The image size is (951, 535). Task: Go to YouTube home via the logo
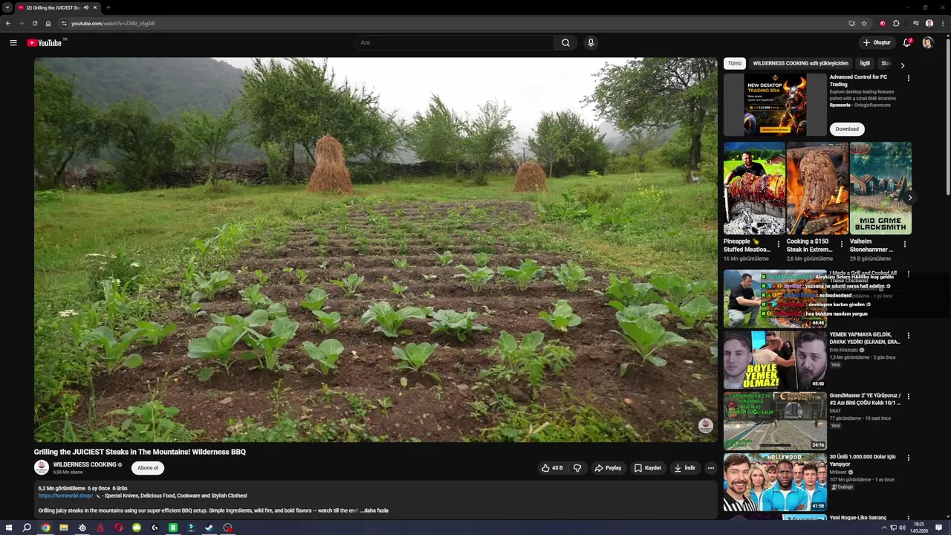pos(45,42)
